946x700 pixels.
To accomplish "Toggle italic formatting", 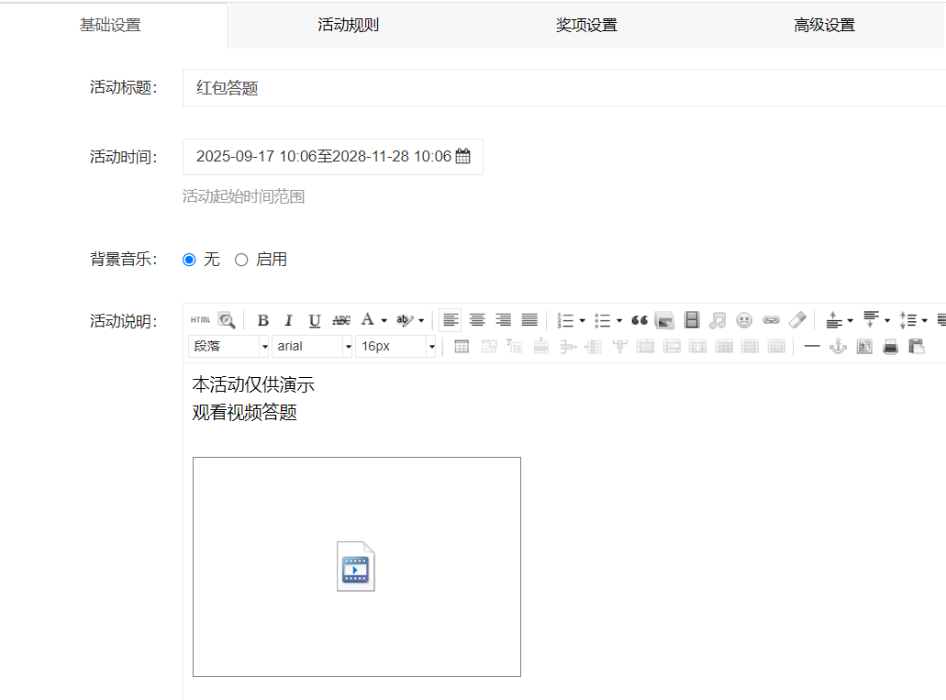I will pyautogui.click(x=288, y=320).
